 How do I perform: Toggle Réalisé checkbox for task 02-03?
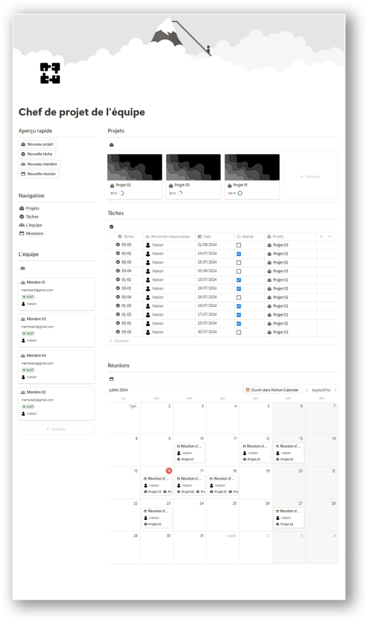tap(239, 263)
